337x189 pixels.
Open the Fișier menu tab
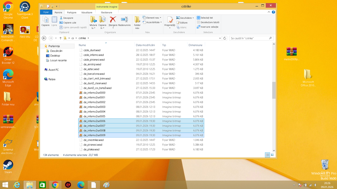pos(46,12)
